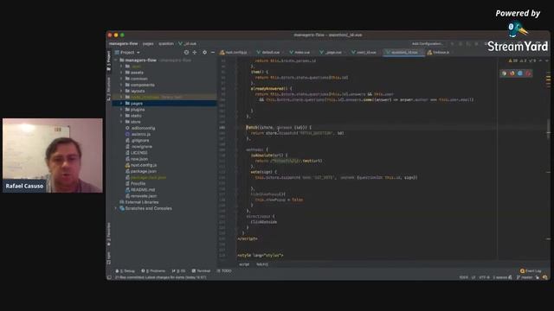This screenshot has width=554, height=311.
Task: Click the fetch function line in editor
Action: (279, 127)
